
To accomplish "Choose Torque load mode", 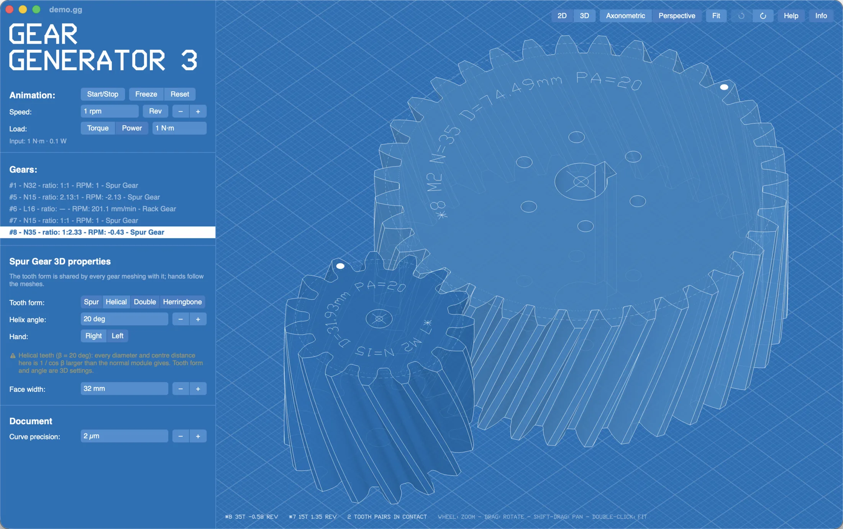I will 98,128.
